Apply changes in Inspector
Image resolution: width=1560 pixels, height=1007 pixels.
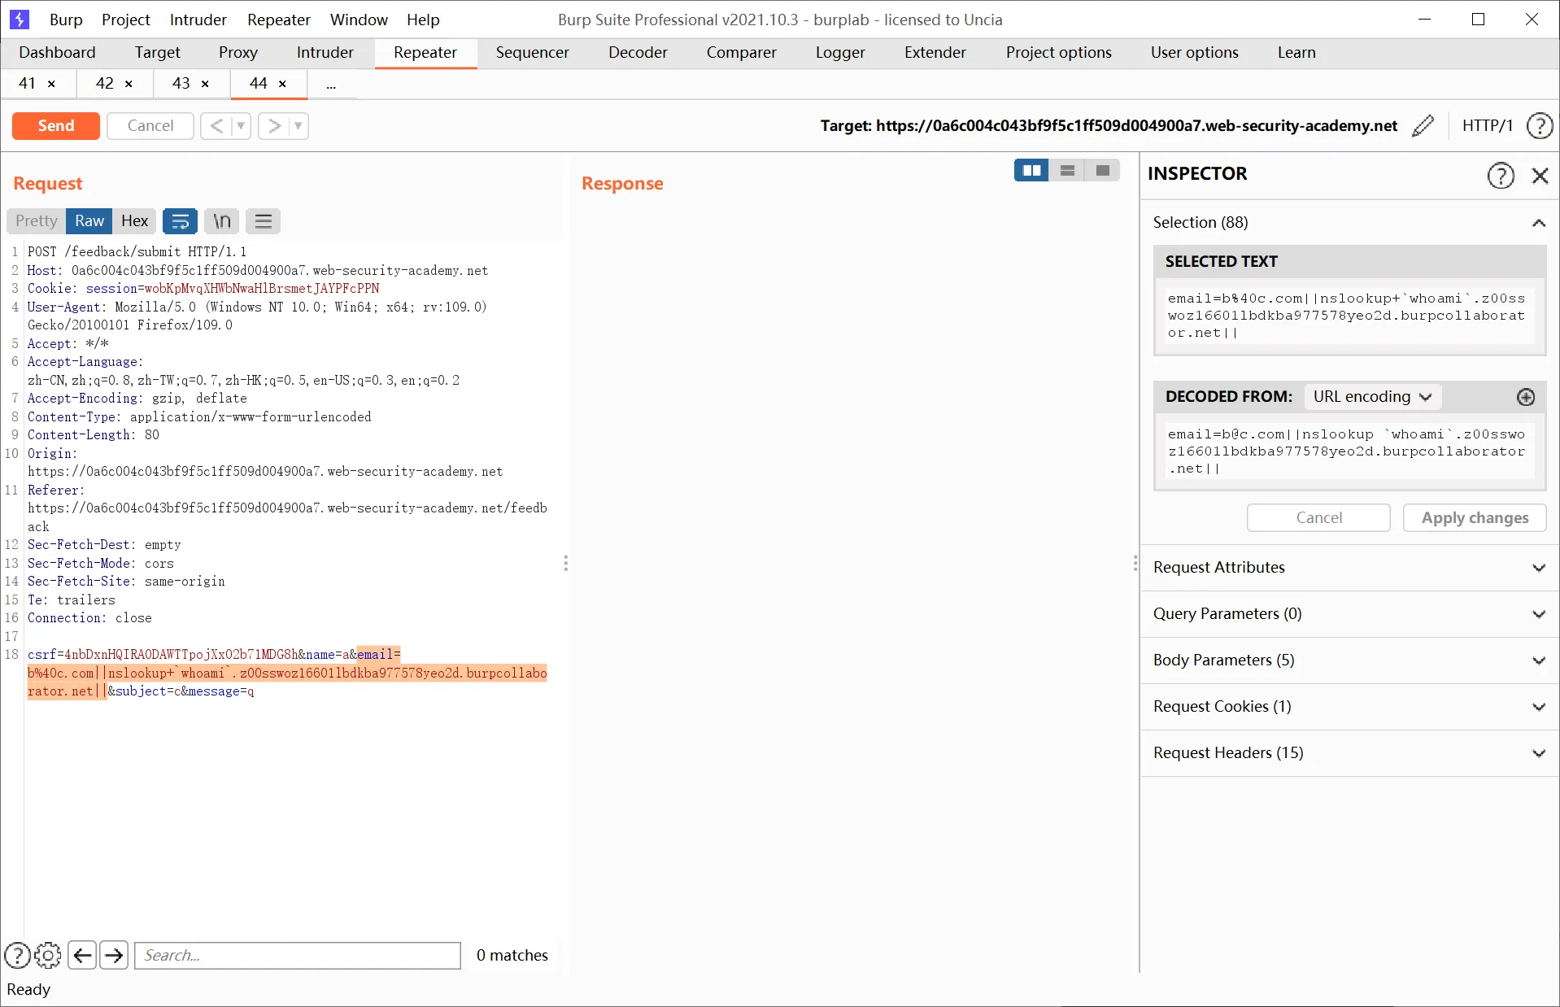click(x=1475, y=518)
